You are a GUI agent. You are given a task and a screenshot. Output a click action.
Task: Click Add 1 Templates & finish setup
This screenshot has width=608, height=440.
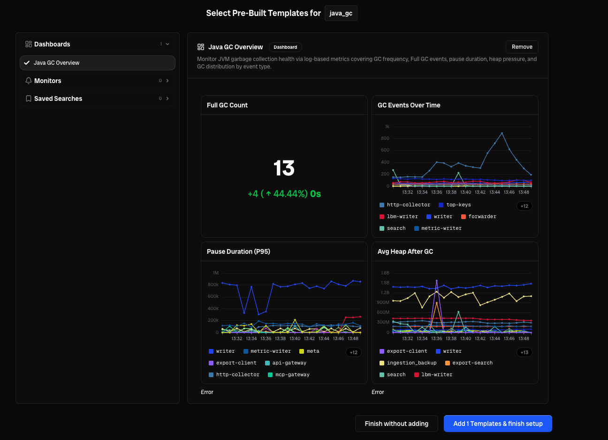pos(498,424)
